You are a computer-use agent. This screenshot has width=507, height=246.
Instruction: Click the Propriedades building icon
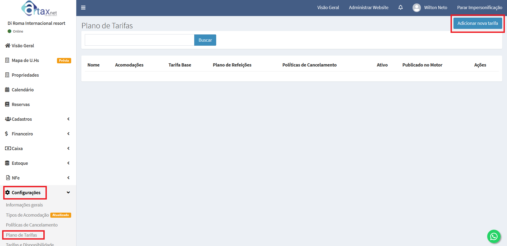coord(7,75)
